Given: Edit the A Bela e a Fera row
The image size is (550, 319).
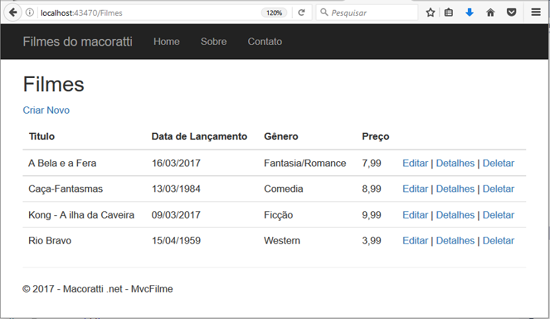Looking at the screenshot, I should 415,163.
